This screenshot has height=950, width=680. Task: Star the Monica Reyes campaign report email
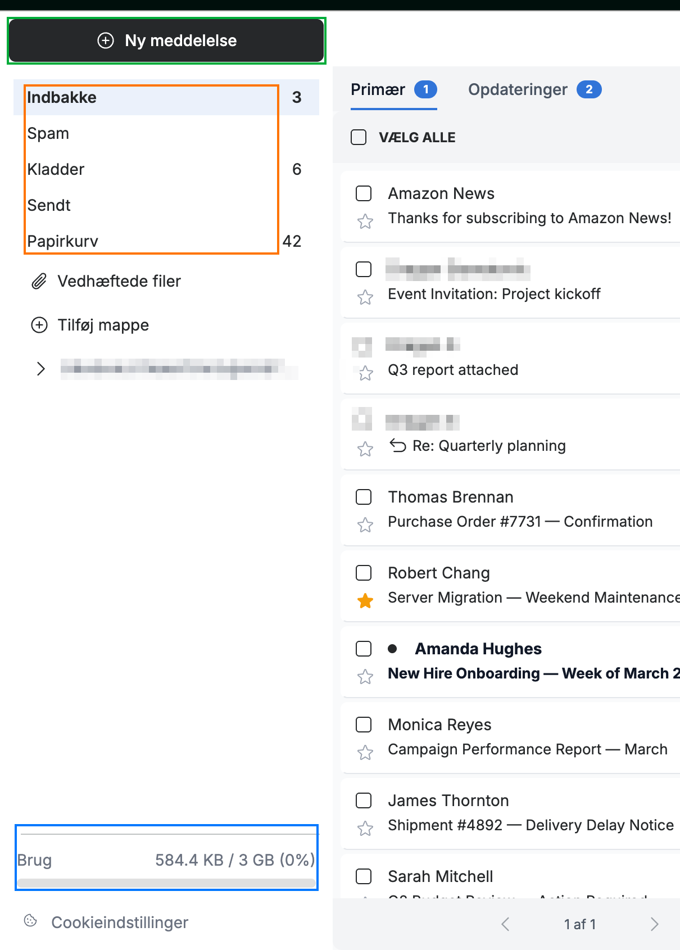(x=365, y=752)
